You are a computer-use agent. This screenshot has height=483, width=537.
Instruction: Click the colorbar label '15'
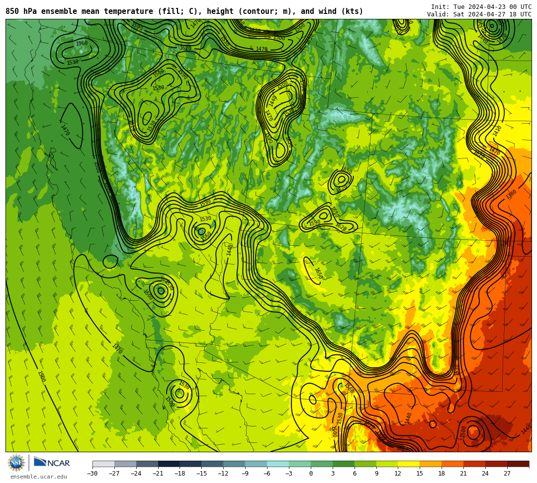(x=420, y=474)
